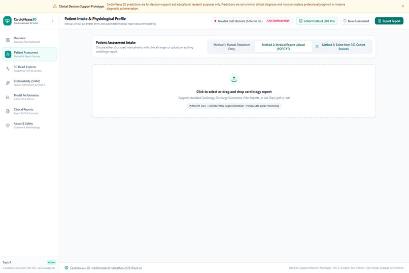Click the Explainability (SHAP) sparkle icon
Screen dimensions: 409x273
(8, 83)
